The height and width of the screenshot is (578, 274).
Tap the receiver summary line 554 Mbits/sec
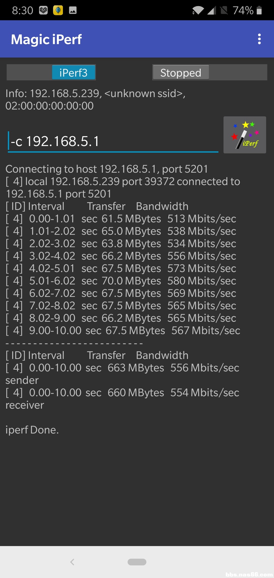click(122, 393)
